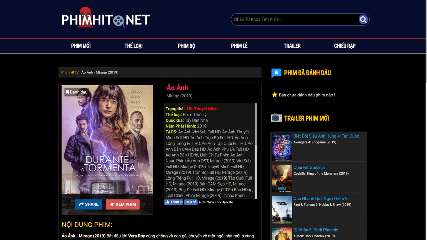Go to the TRAILER menu item
The width and height of the screenshot is (427, 240).
(x=292, y=46)
